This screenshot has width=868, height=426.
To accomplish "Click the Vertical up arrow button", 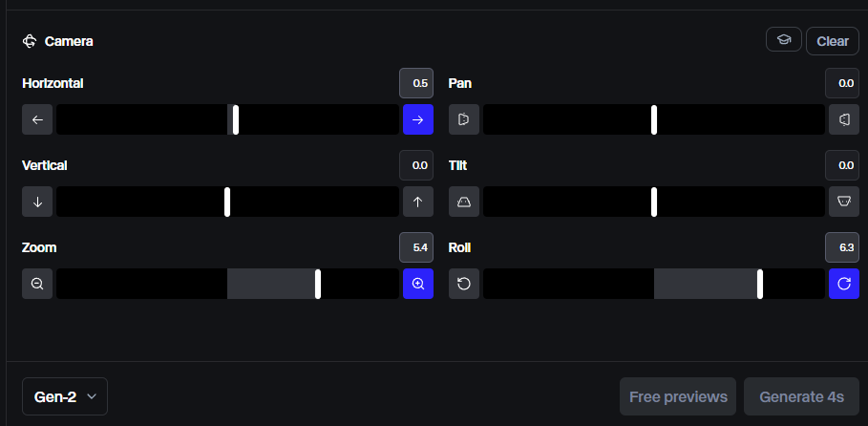I will pos(418,202).
